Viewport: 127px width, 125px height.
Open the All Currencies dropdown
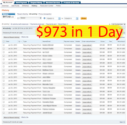[118, 24]
